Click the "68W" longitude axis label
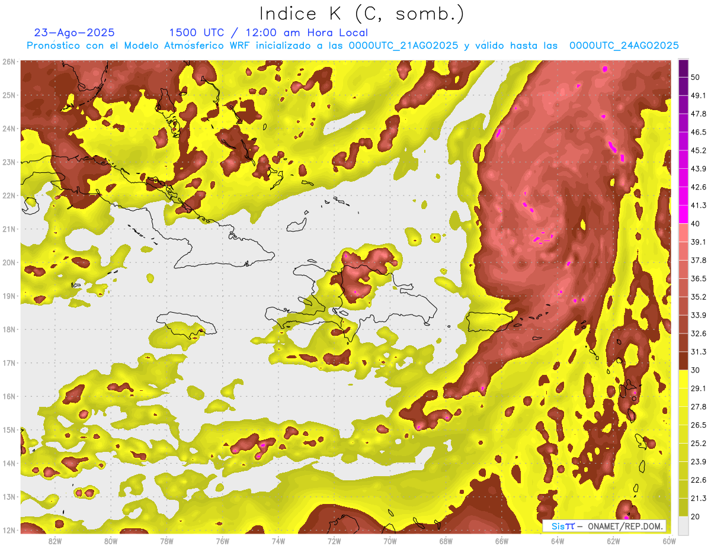The width and height of the screenshot is (711, 549). [x=446, y=541]
